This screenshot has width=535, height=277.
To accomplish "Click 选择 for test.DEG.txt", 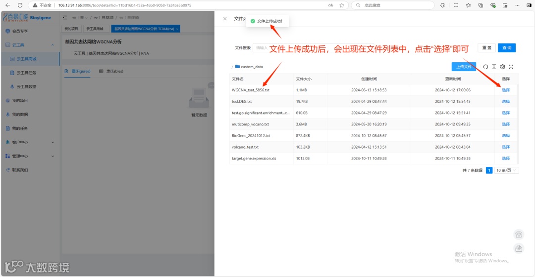I will 506,101.
